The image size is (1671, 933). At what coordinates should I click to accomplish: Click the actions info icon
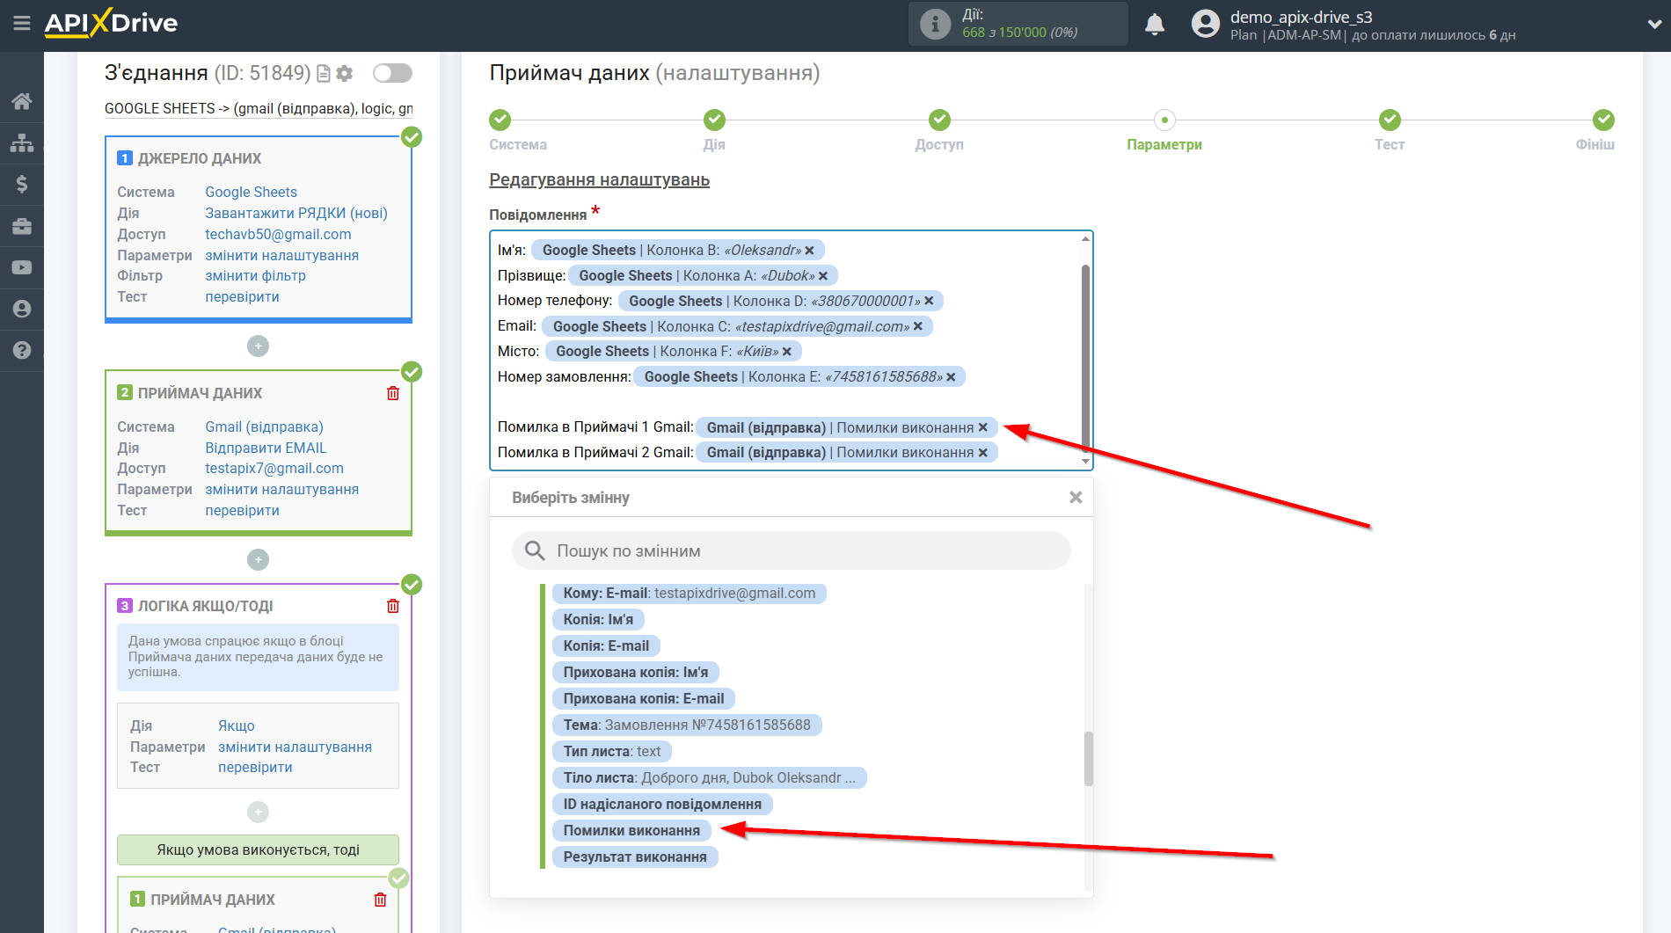934,24
